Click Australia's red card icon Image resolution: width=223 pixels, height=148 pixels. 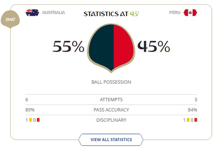pyautogui.click(x=38, y=120)
